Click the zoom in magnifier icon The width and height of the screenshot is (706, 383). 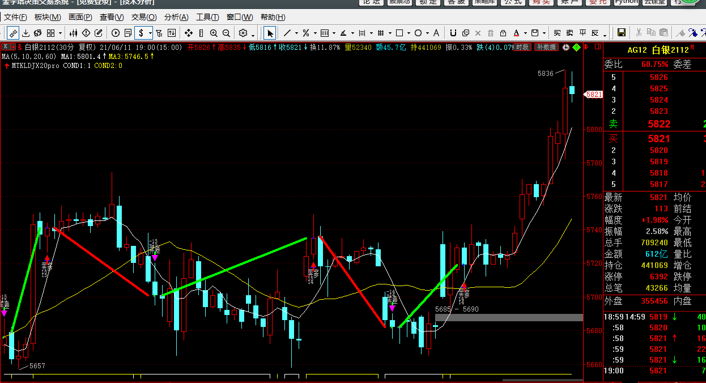coord(214,33)
